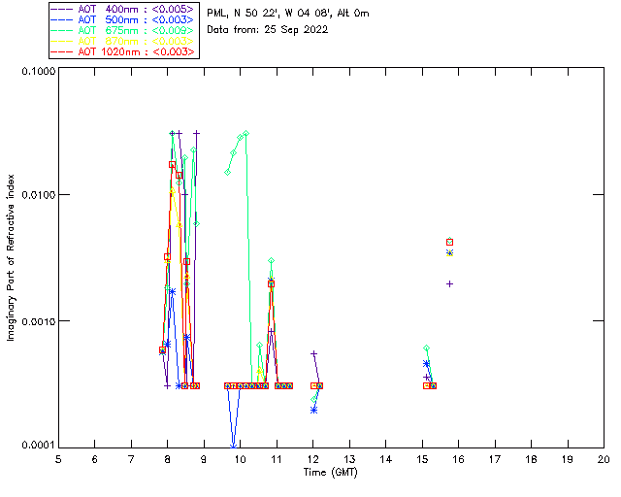The height and width of the screenshot is (497, 621).
Task: Click the 'Time (GMT)' x-axis label
Action: (x=330, y=471)
